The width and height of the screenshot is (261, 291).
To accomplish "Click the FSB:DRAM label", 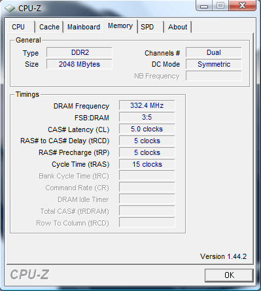I will click(92, 118).
